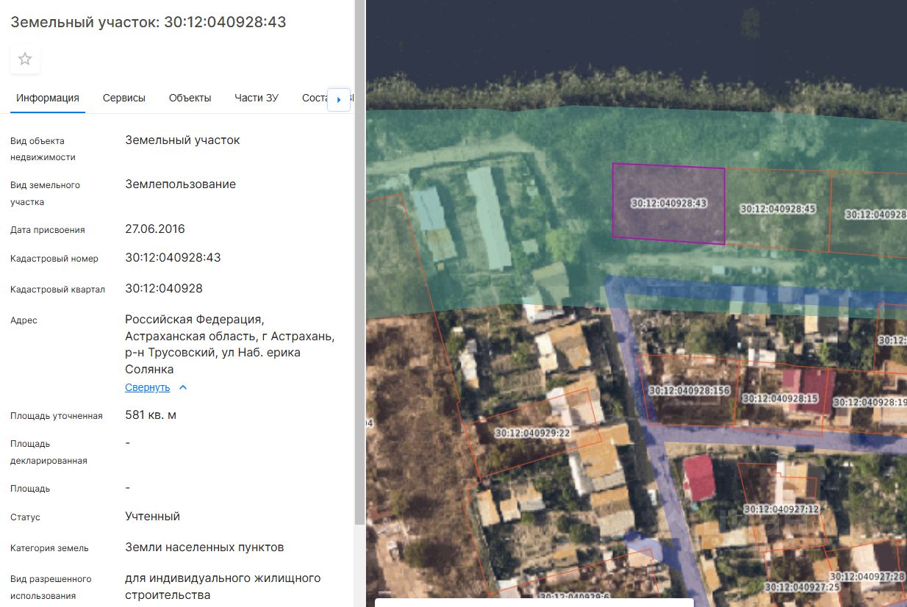The height and width of the screenshot is (607, 907).
Task: Click the Адрес label
Action: click(24, 320)
